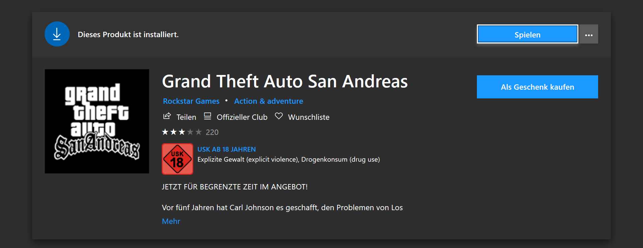Screen dimensions: 643x248
Task: Open the Action & adventure category
Action: point(269,101)
